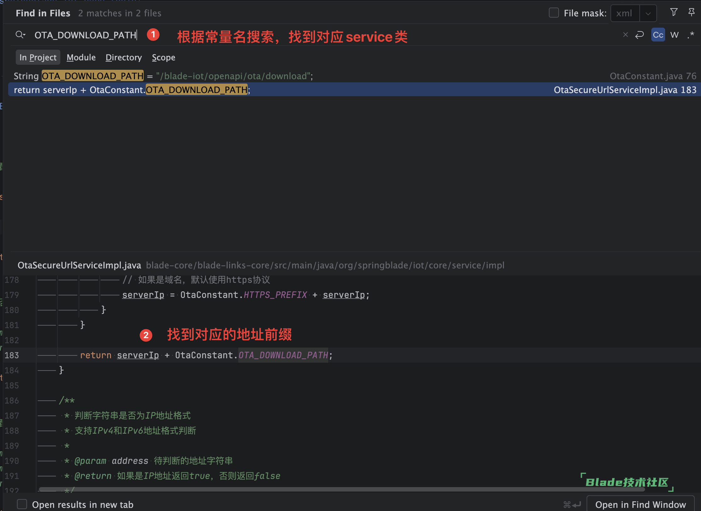This screenshot has width=701, height=511.
Task: Toggle whole-words matching with the W icon
Action: point(675,35)
